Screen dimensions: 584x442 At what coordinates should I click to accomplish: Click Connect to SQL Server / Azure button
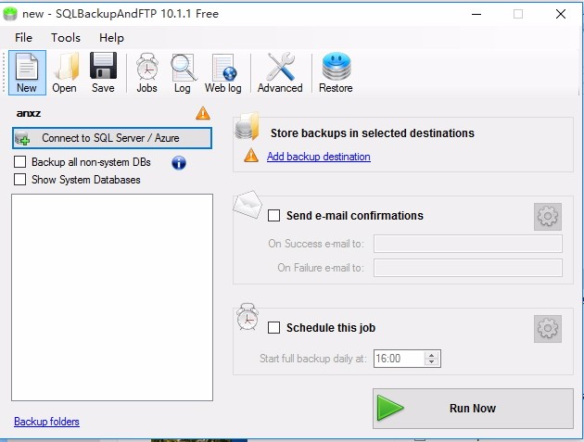[x=112, y=138]
